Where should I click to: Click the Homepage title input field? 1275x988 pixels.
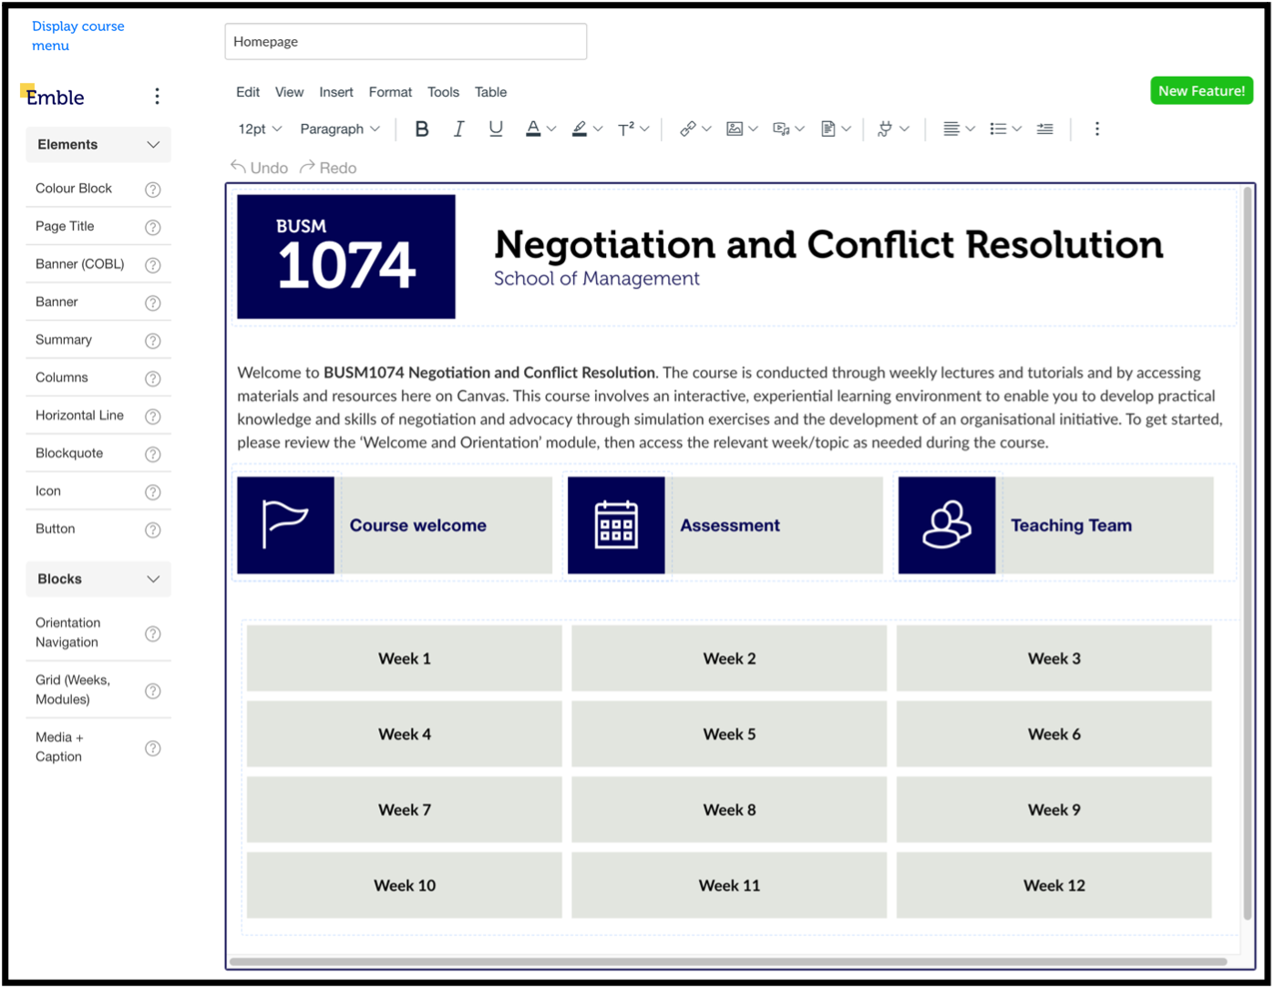(x=406, y=41)
